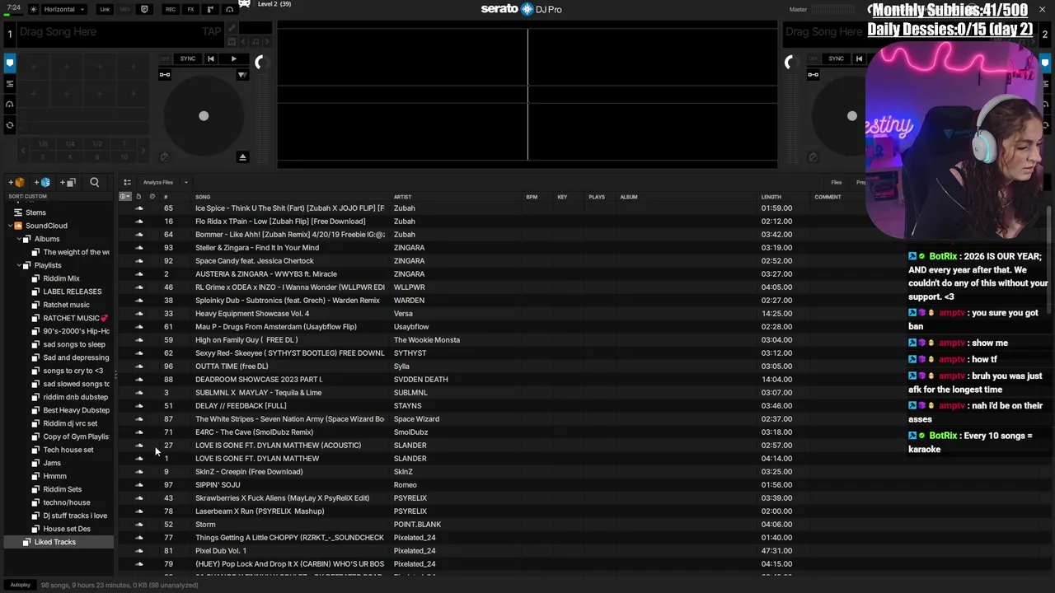
Task: Toggle MIDI mapping mode
Action: pyautogui.click(x=125, y=9)
